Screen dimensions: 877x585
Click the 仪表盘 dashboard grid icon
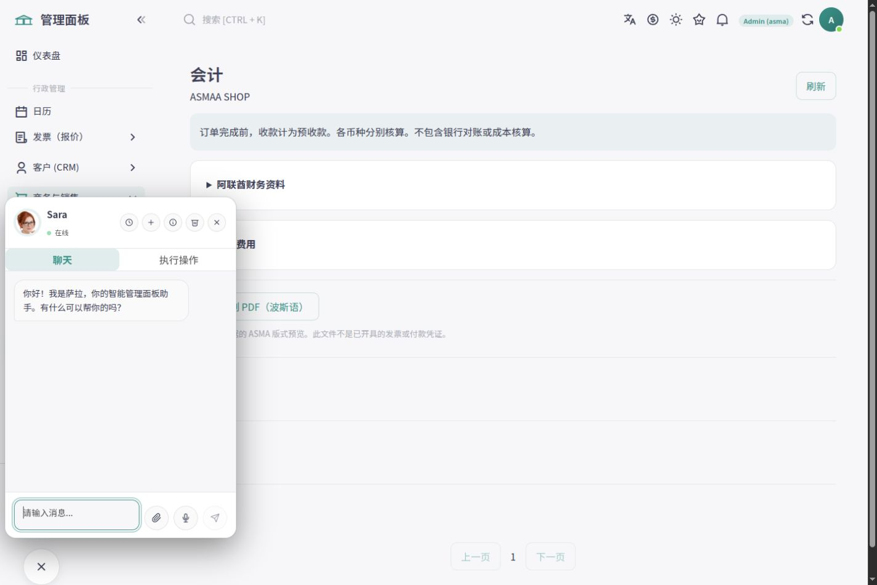pyautogui.click(x=22, y=55)
